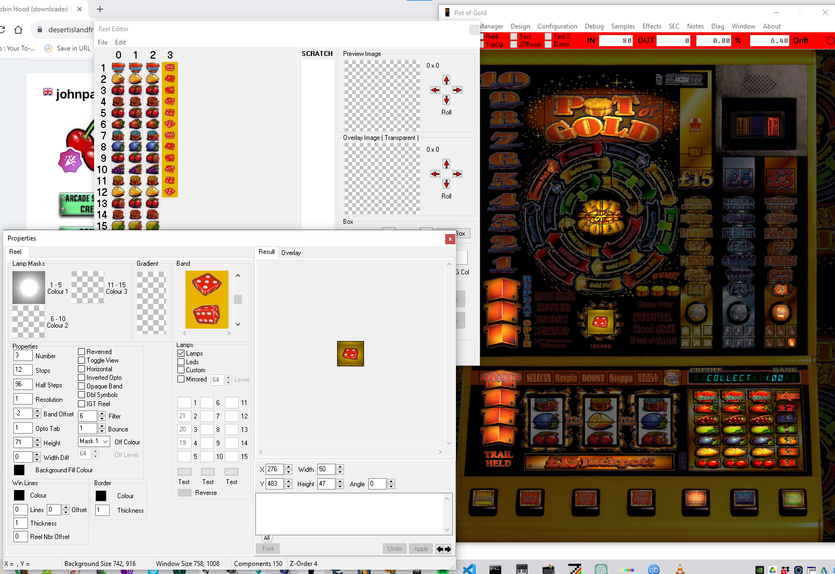Enable the IGT Reel checkbox
Image resolution: width=835 pixels, height=574 pixels.
[x=82, y=404]
